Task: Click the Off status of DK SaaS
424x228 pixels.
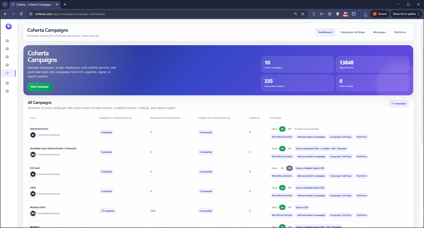Action: point(289,168)
